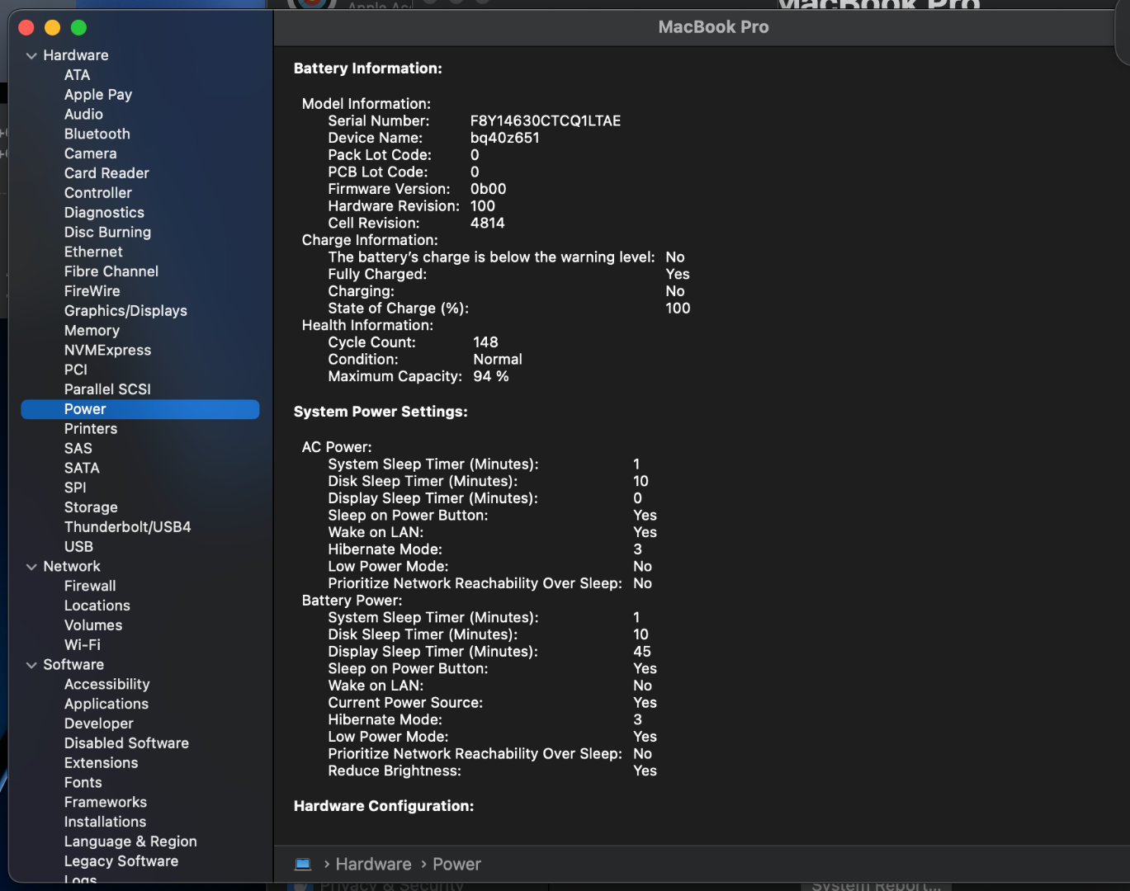Viewport: 1130px width, 891px height.
Task: Click the yellow minimize window button
Action: point(53,28)
